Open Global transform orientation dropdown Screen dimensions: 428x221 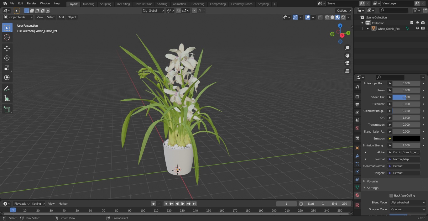(x=154, y=11)
